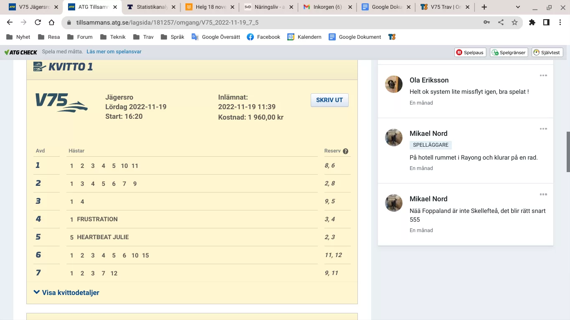
Task: Click the address bar URL field
Action: [271, 22]
